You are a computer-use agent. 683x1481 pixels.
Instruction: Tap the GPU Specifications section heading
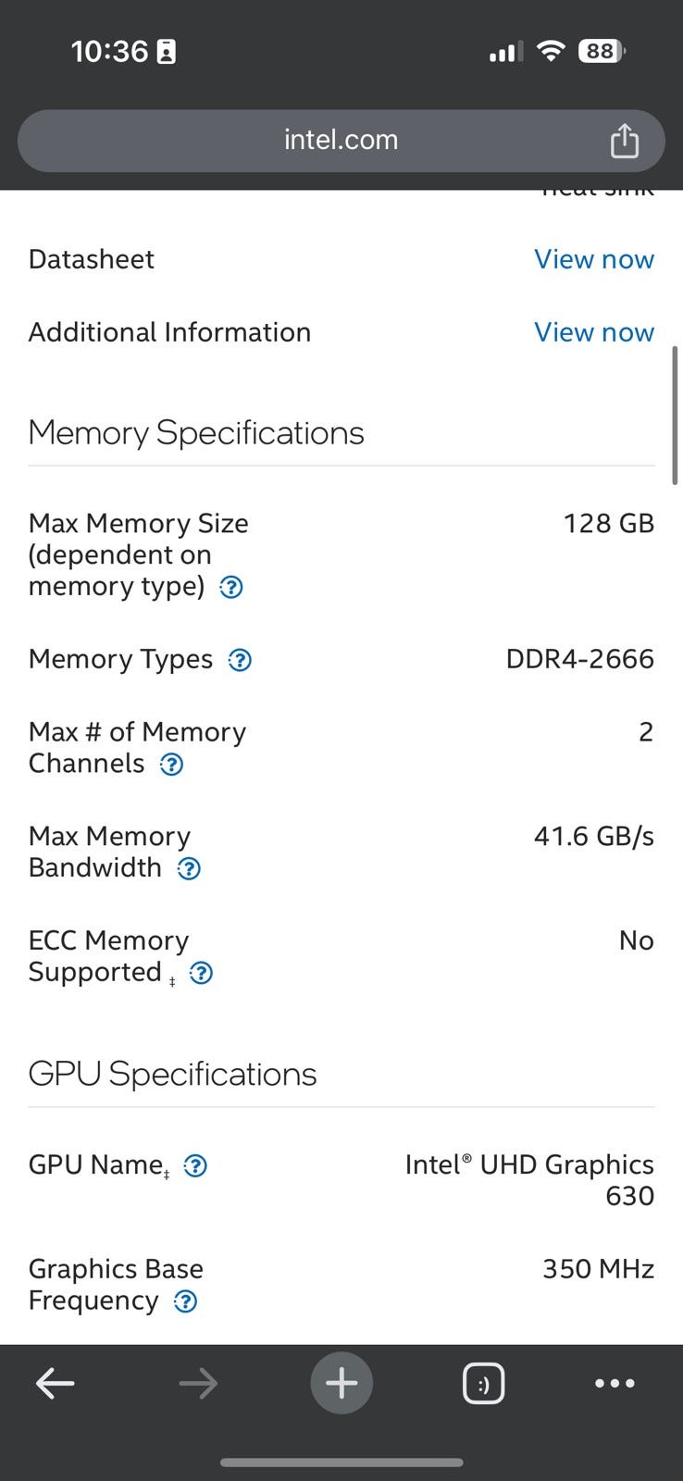[x=172, y=1074]
